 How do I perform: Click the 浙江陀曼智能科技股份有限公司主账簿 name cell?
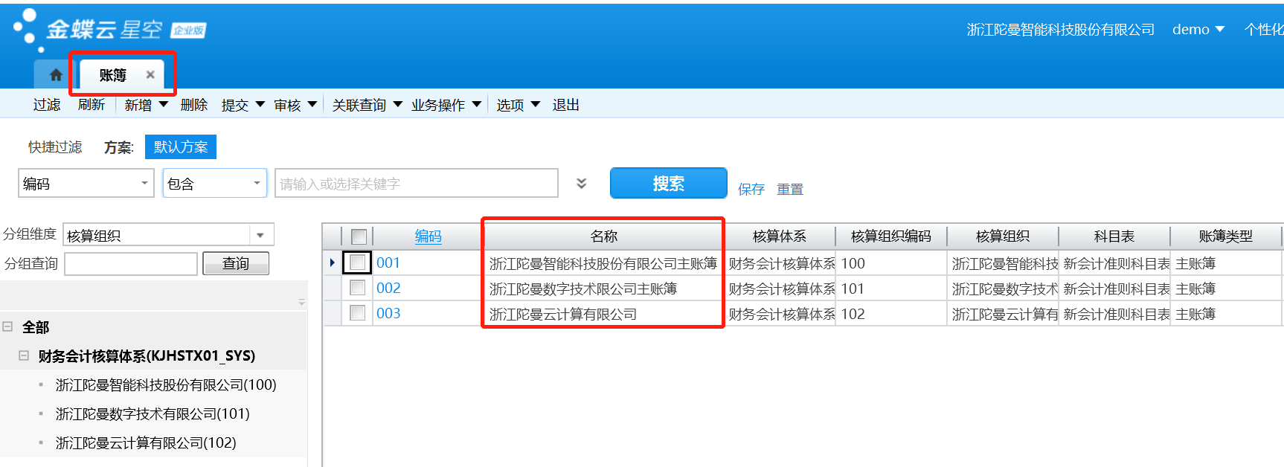pos(603,263)
